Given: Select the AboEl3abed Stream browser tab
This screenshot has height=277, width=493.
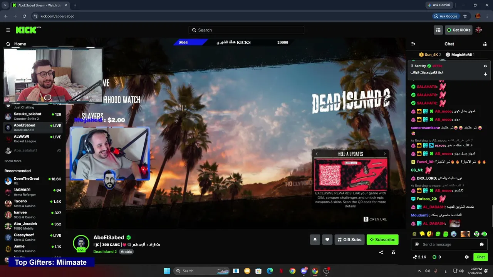Looking at the screenshot, I should (39, 5).
